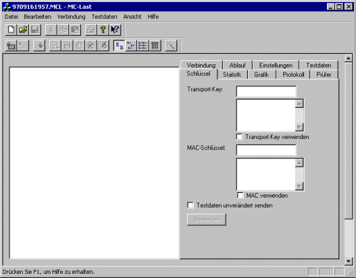This screenshot has width=356, height=278.
Task: Select the Schlüssel tab
Action: click(199, 74)
